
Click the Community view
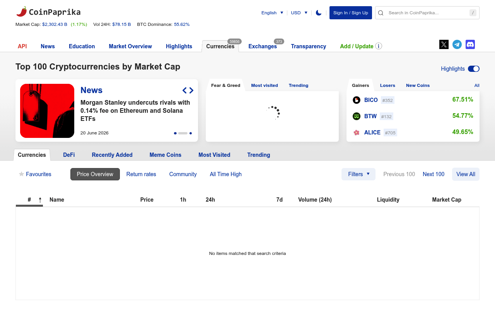(183, 174)
